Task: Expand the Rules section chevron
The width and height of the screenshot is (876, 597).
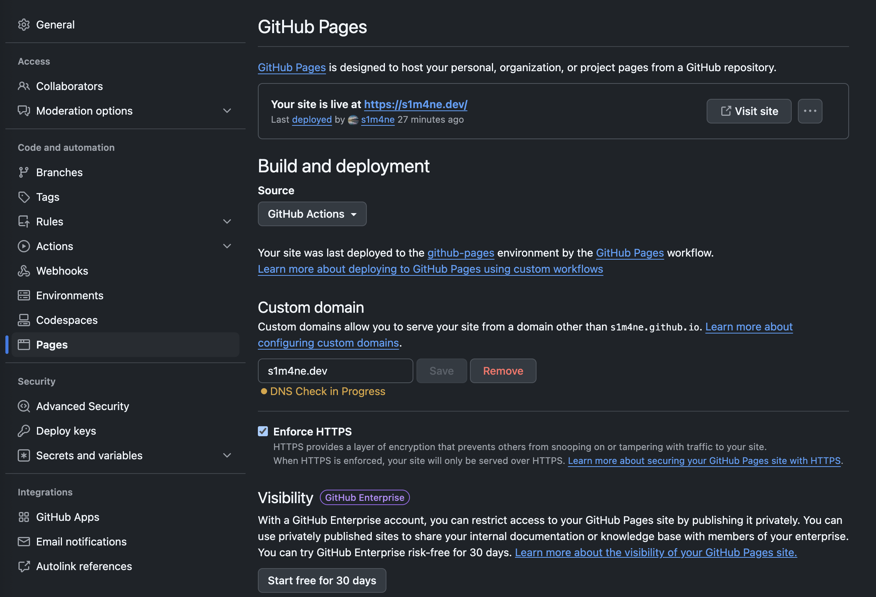Action: tap(227, 222)
